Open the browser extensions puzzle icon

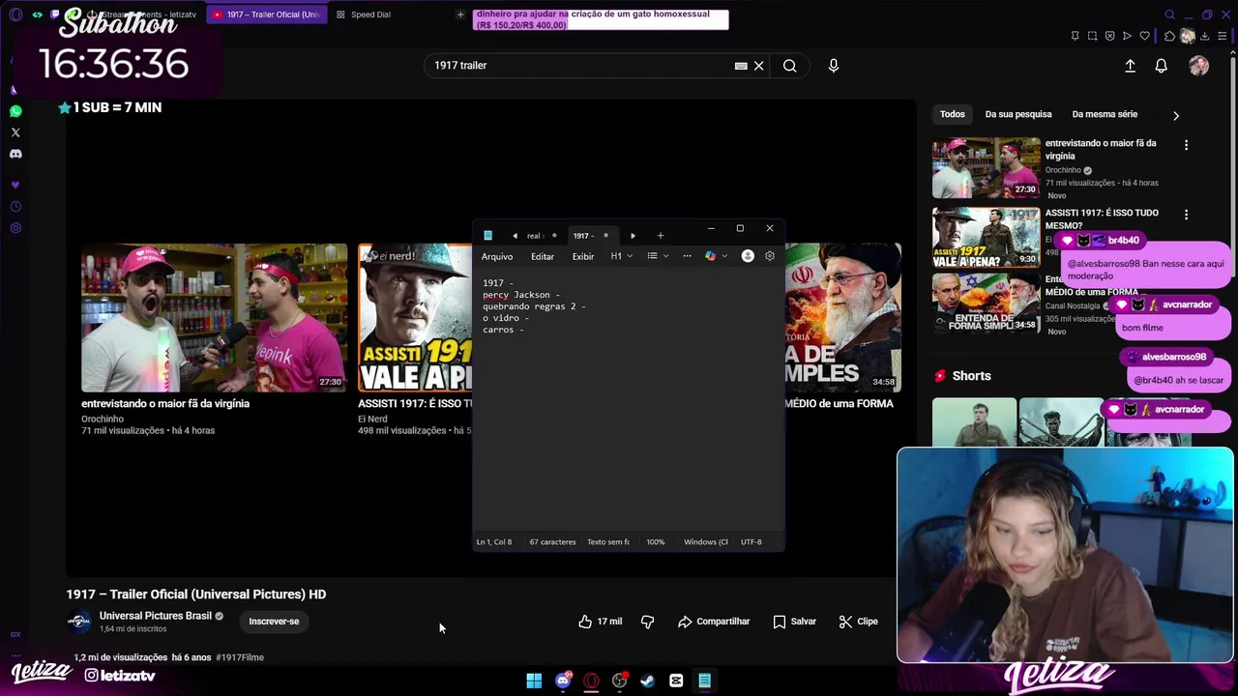pyautogui.click(x=1169, y=36)
